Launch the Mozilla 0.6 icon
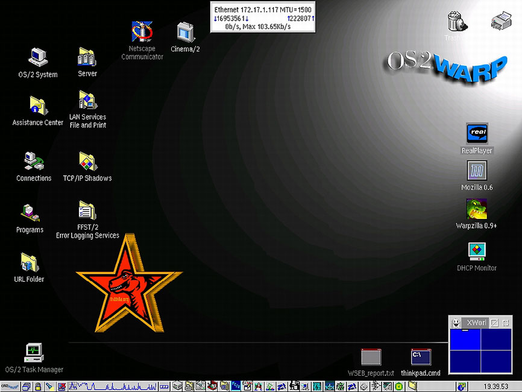This screenshot has width=522, height=392. click(477, 171)
